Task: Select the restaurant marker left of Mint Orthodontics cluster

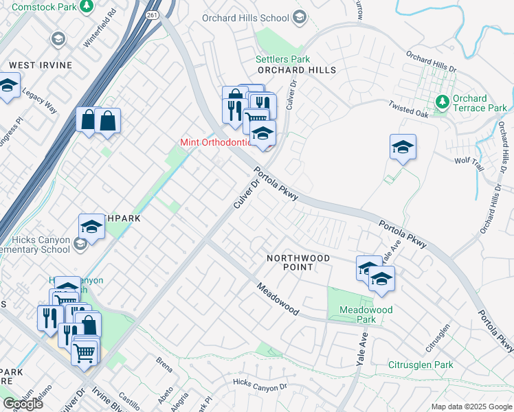Action: pyautogui.click(x=234, y=113)
